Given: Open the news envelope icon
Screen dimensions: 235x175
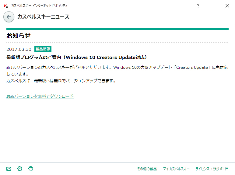Looking at the screenshot, I should click(x=9, y=169).
